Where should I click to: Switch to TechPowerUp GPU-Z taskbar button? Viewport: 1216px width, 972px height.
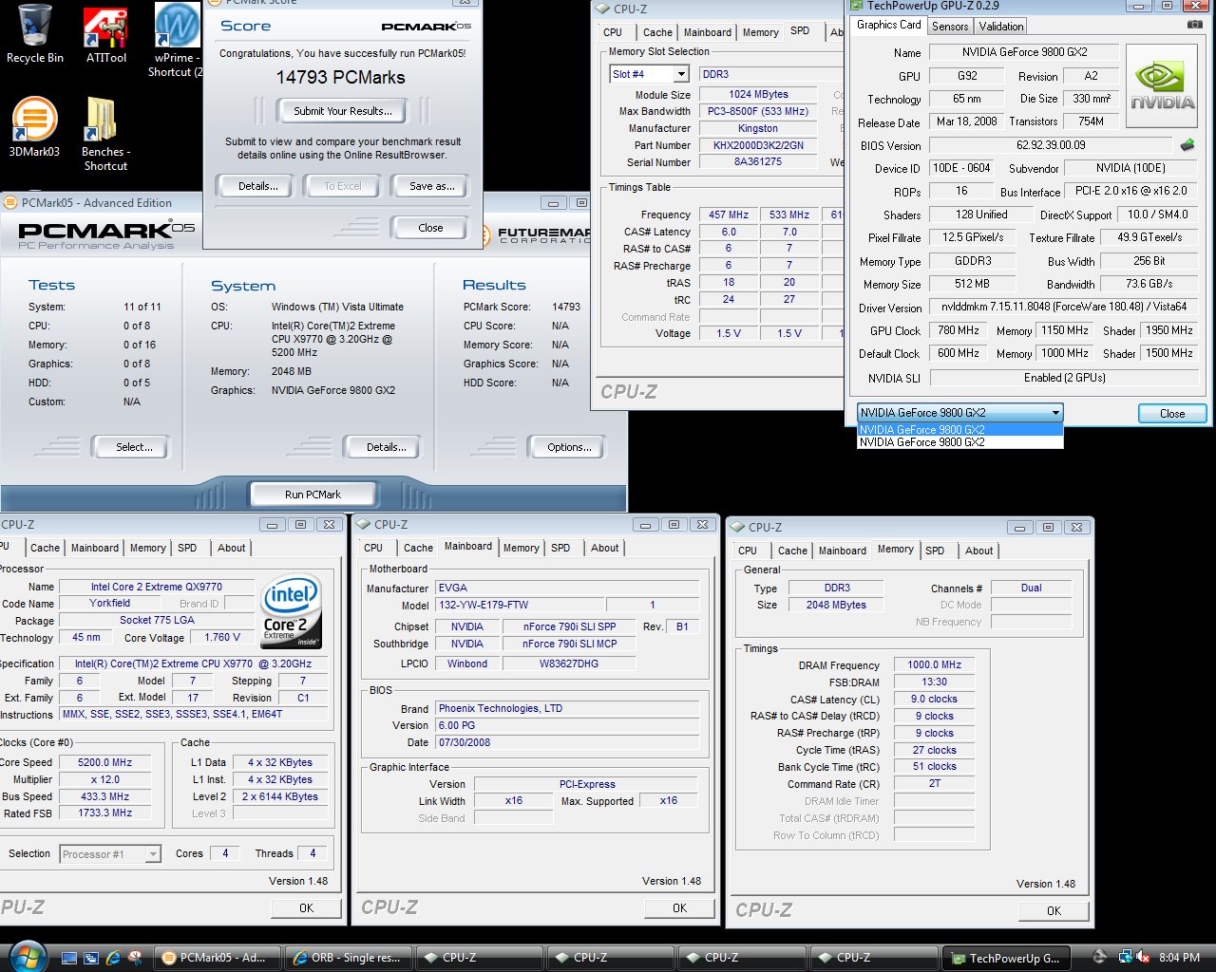(1007, 958)
